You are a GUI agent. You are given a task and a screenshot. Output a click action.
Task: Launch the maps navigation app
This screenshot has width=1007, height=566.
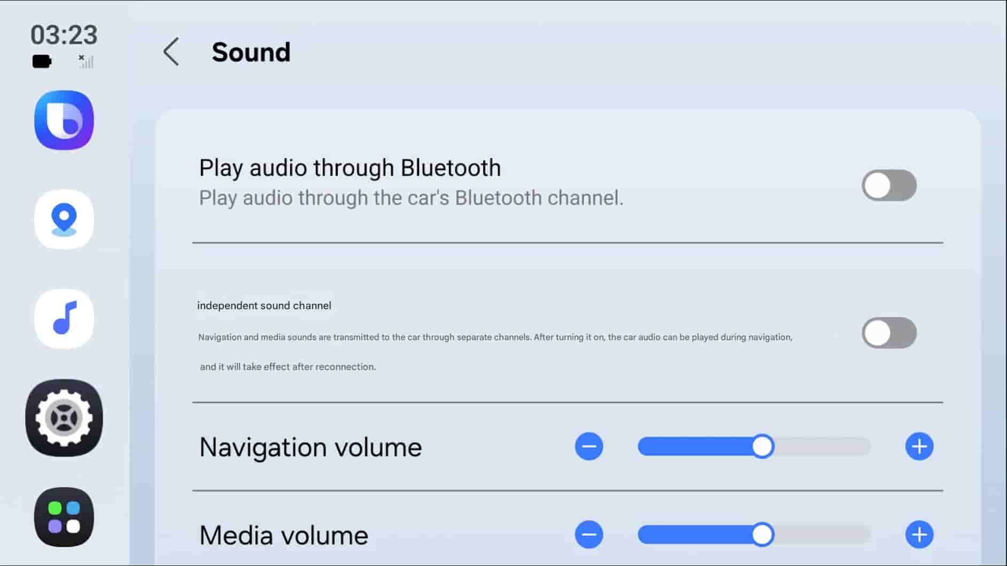pos(64,219)
